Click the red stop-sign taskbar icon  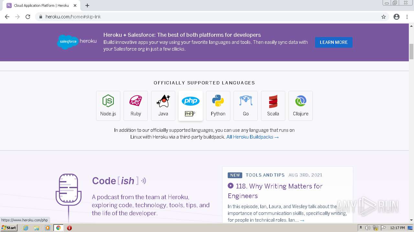[69, 228]
